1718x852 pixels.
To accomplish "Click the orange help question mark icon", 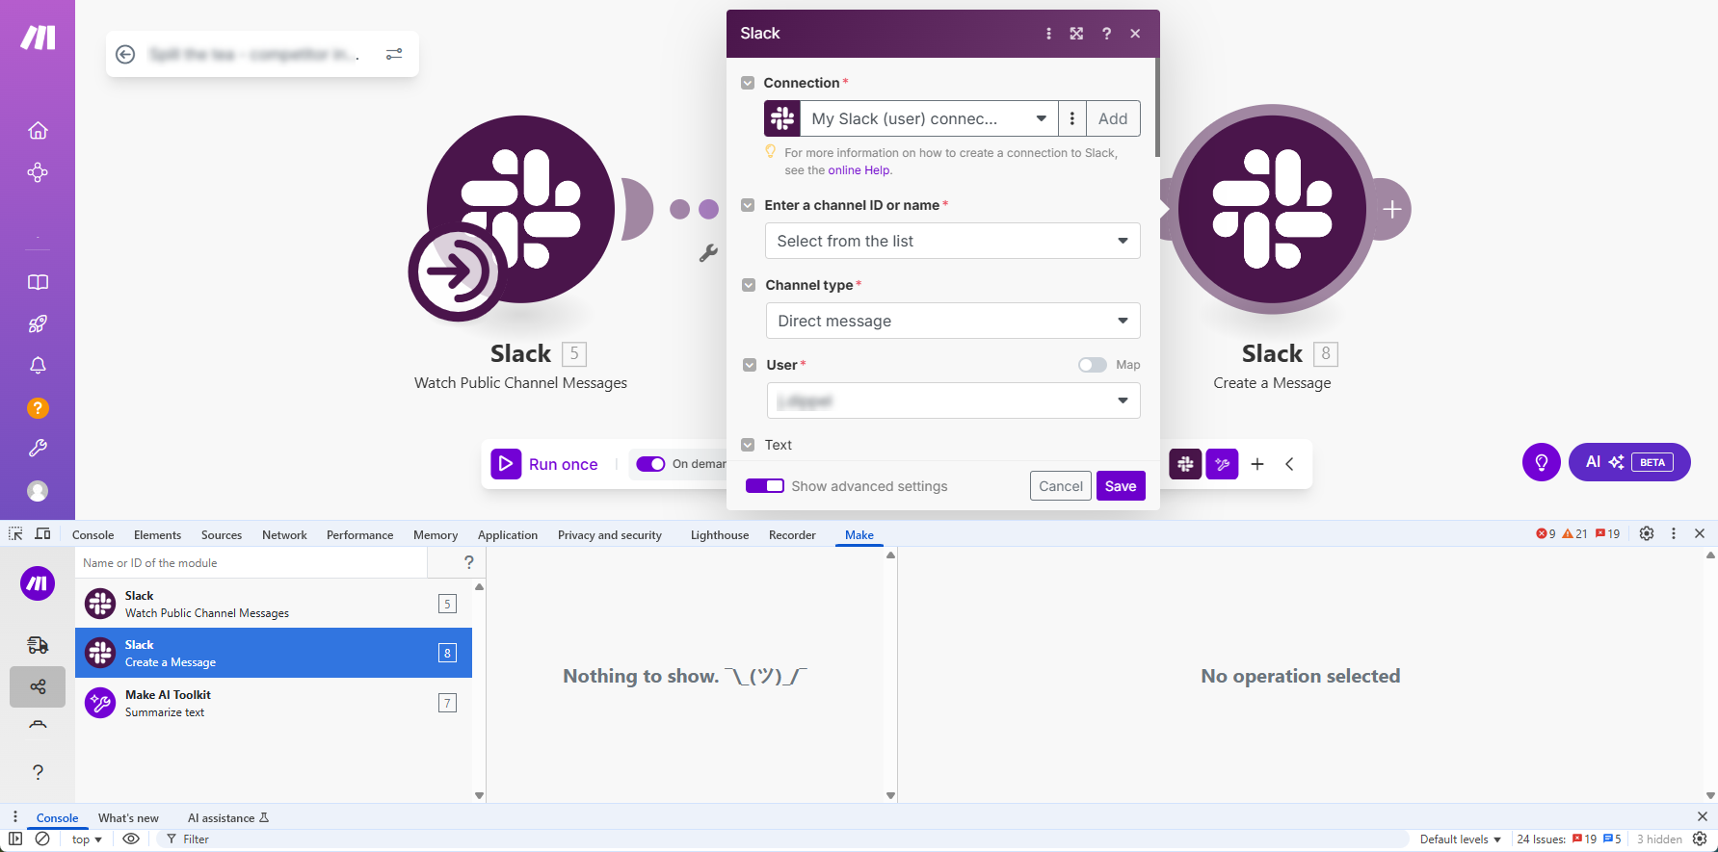I will (38, 408).
